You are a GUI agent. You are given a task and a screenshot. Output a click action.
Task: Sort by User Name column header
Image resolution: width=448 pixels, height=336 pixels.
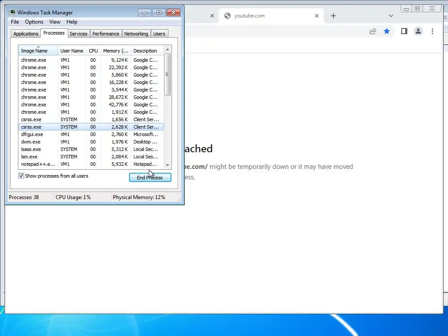[x=72, y=51]
